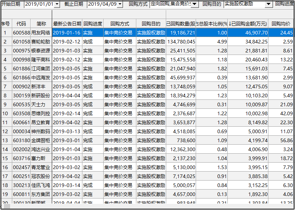Select stock 塞力斯 name cell
This screenshot has width=295, height=210.
click(41, 158)
